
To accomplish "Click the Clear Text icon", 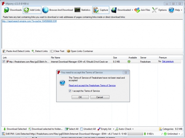I will click(x=52, y=51).
